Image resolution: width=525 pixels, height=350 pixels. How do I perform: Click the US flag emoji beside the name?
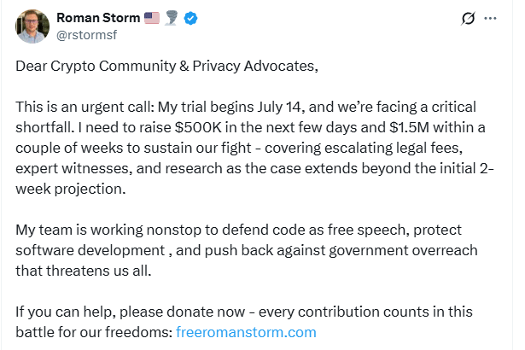click(x=154, y=19)
